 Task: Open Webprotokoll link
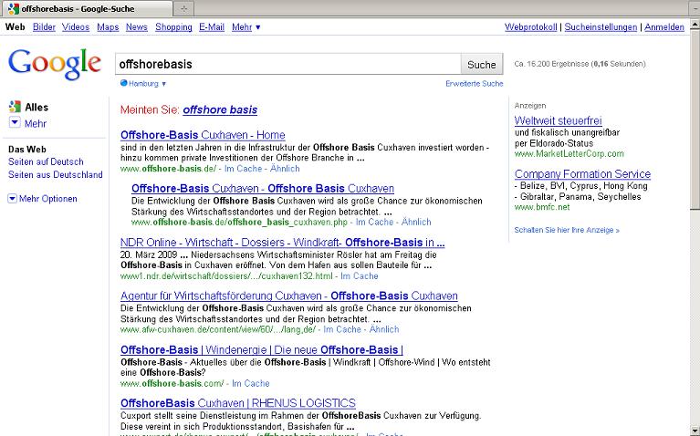coord(531,27)
